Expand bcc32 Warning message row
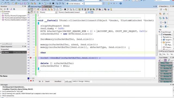This screenshot has width=174, height=98. (x=1, y=94)
